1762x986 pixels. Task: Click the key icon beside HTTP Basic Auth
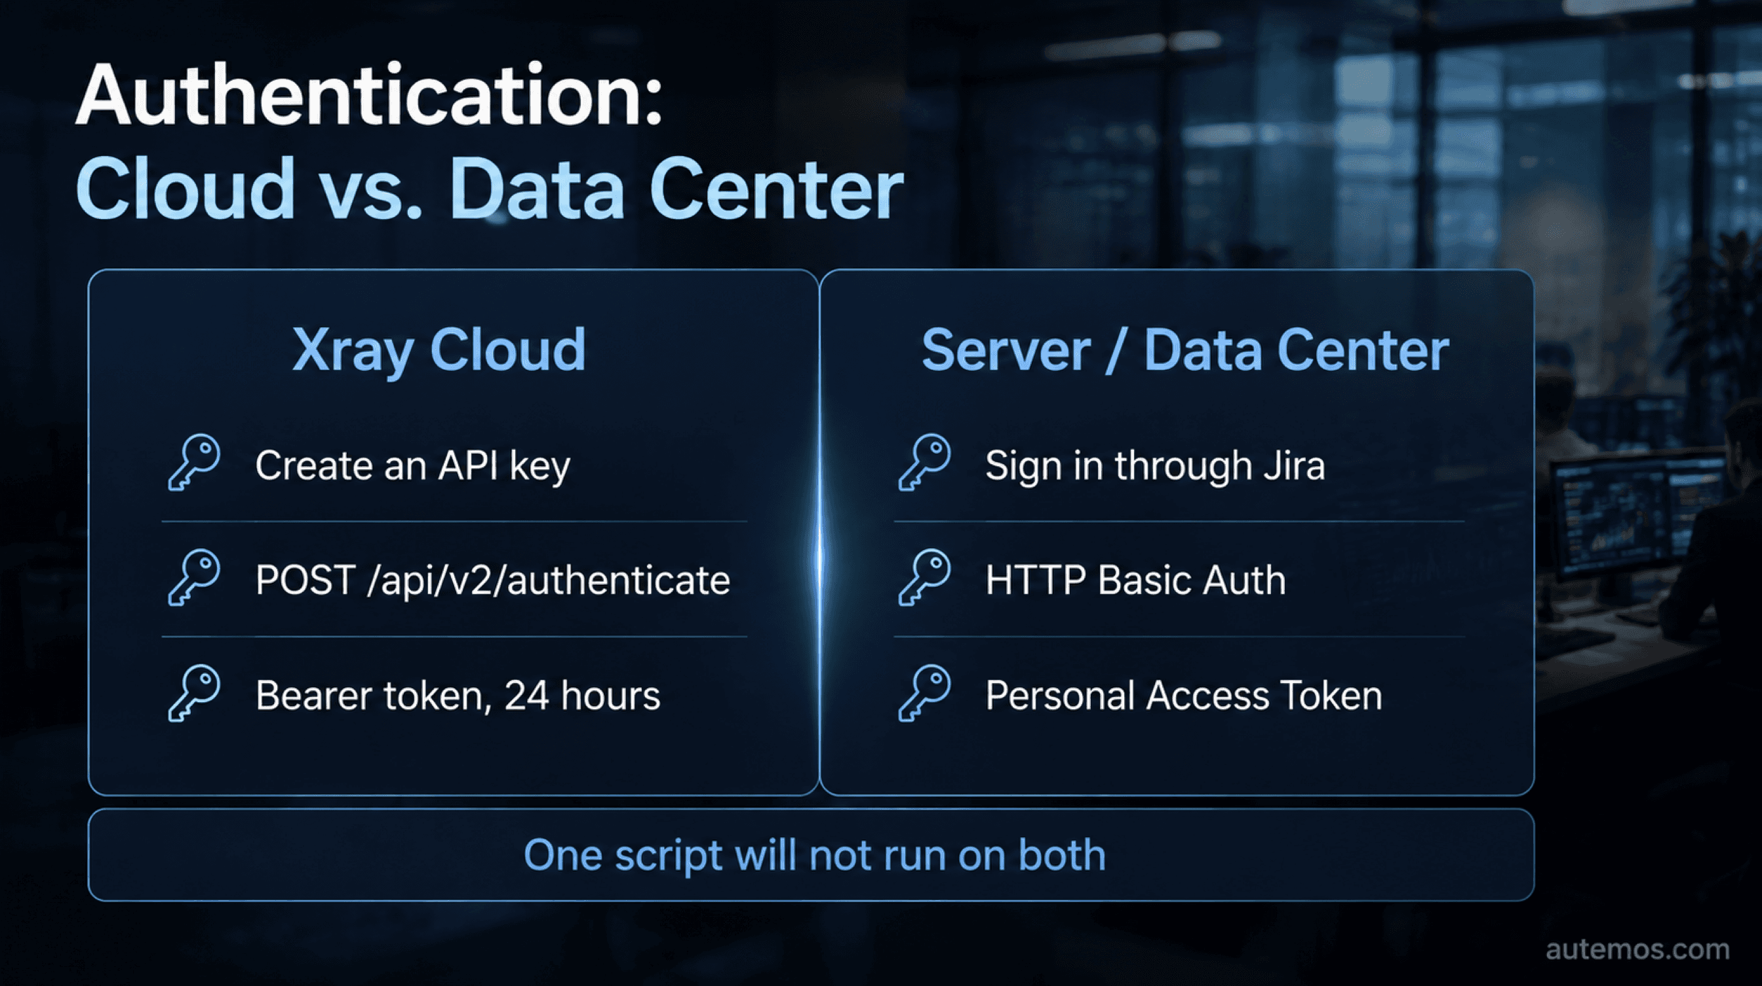point(925,578)
